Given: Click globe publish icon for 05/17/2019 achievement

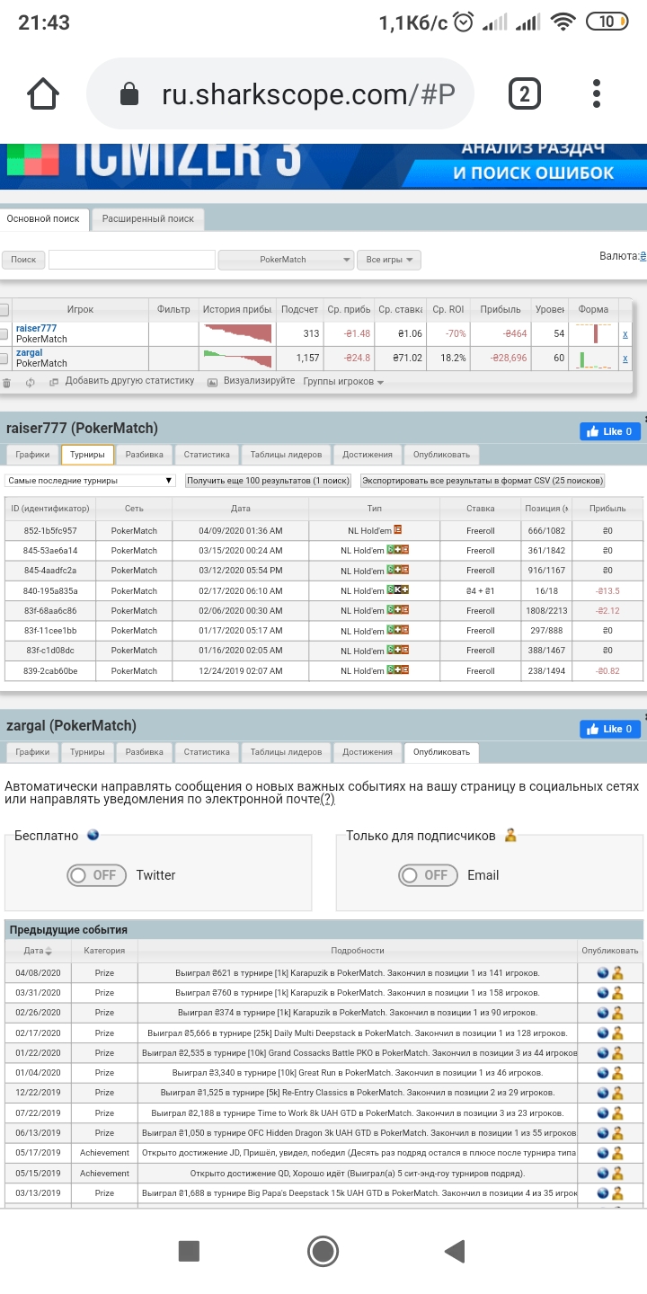Looking at the screenshot, I should (x=604, y=1153).
